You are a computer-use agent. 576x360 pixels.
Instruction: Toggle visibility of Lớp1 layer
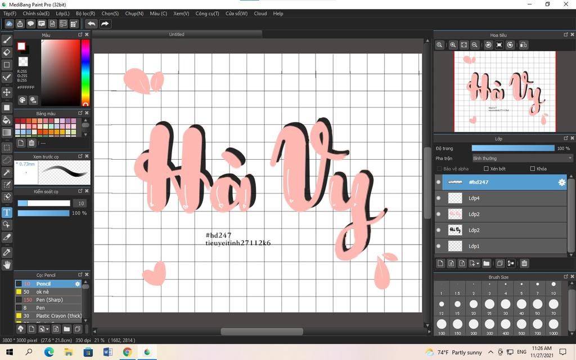click(438, 246)
